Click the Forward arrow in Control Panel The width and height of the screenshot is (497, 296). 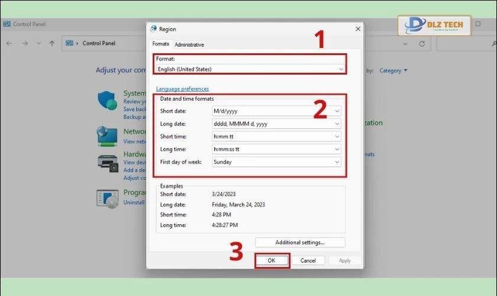25,43
